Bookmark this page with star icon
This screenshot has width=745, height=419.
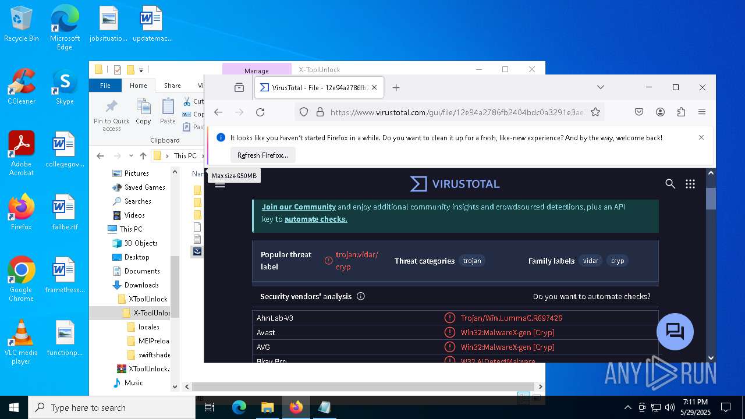pyautogui.click(x=595, y=112)
